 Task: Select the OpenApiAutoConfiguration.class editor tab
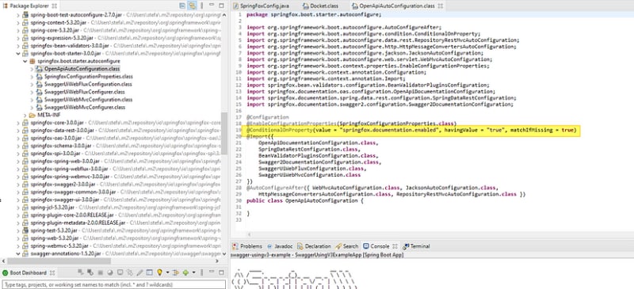click(393, 6)
